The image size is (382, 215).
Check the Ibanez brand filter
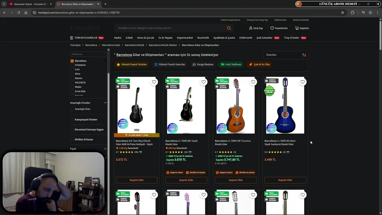click(72, 78)
